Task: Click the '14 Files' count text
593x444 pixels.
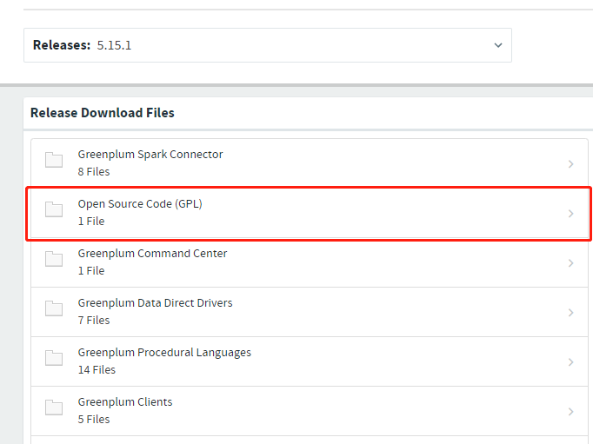Action: tap(97, 369)
